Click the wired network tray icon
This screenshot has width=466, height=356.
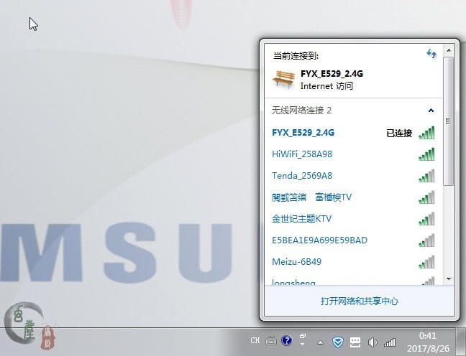click(x=355, y=342)
